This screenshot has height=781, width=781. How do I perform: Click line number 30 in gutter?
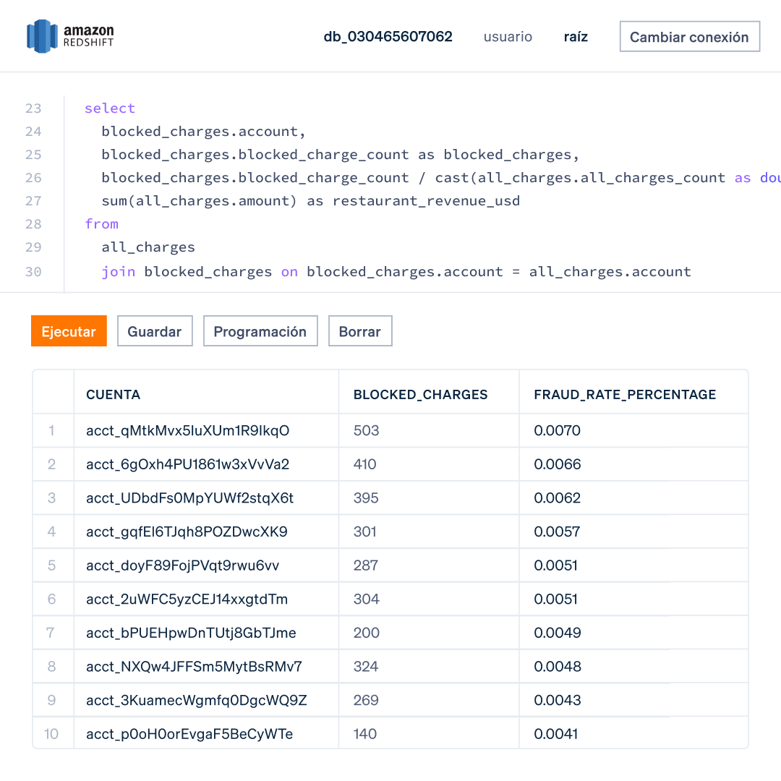33,271
